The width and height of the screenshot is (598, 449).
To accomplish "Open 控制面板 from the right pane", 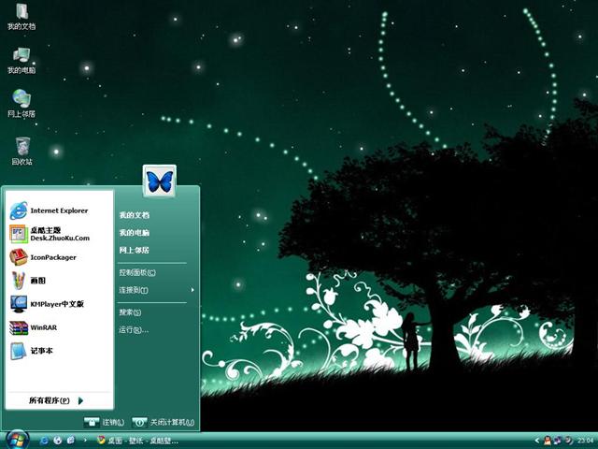I will 136,272.
